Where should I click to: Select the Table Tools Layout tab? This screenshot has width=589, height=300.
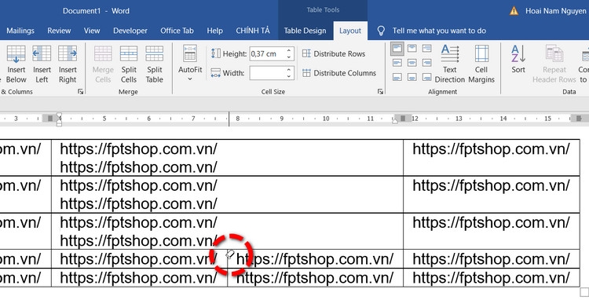point(350,31)
